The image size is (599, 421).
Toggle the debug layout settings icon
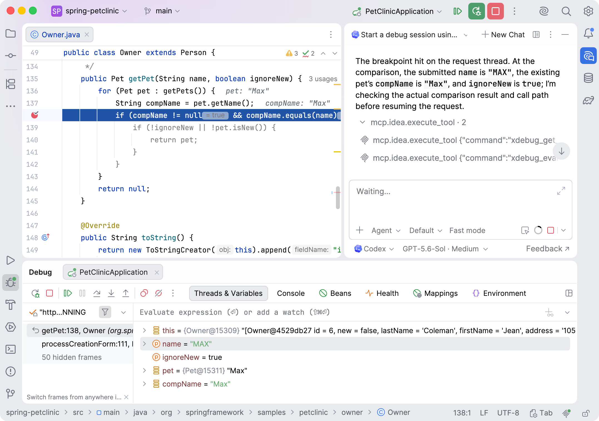click(x=569, y=293)
